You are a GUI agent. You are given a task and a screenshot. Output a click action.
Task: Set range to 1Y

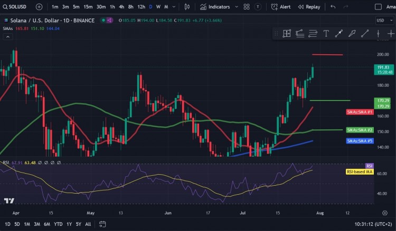click(x=69, y=224)
